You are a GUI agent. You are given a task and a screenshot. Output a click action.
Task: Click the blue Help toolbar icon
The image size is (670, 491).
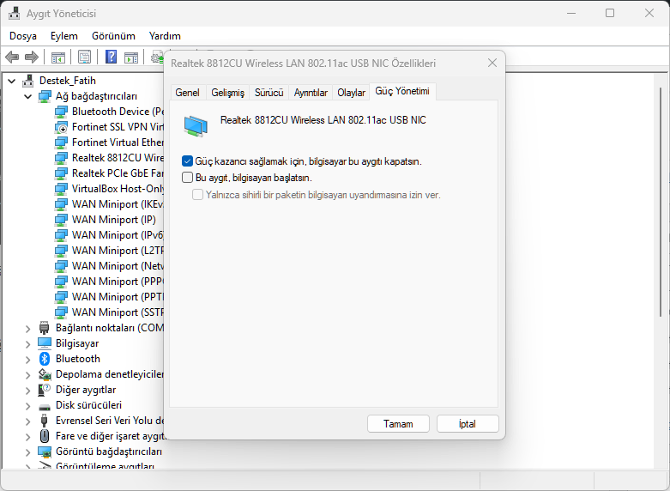112,57
